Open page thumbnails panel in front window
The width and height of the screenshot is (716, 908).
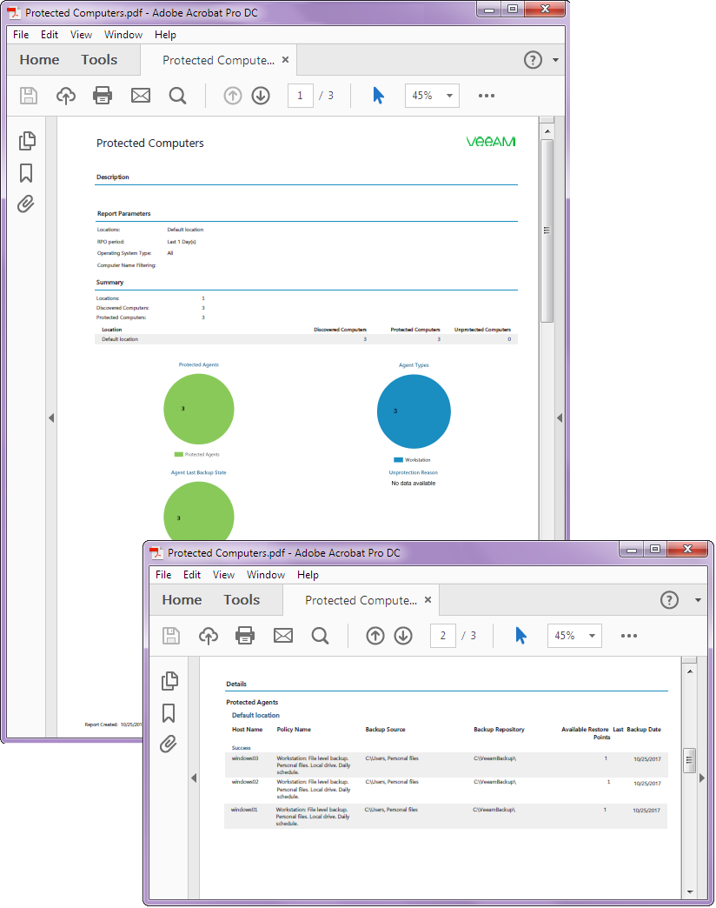169,681
